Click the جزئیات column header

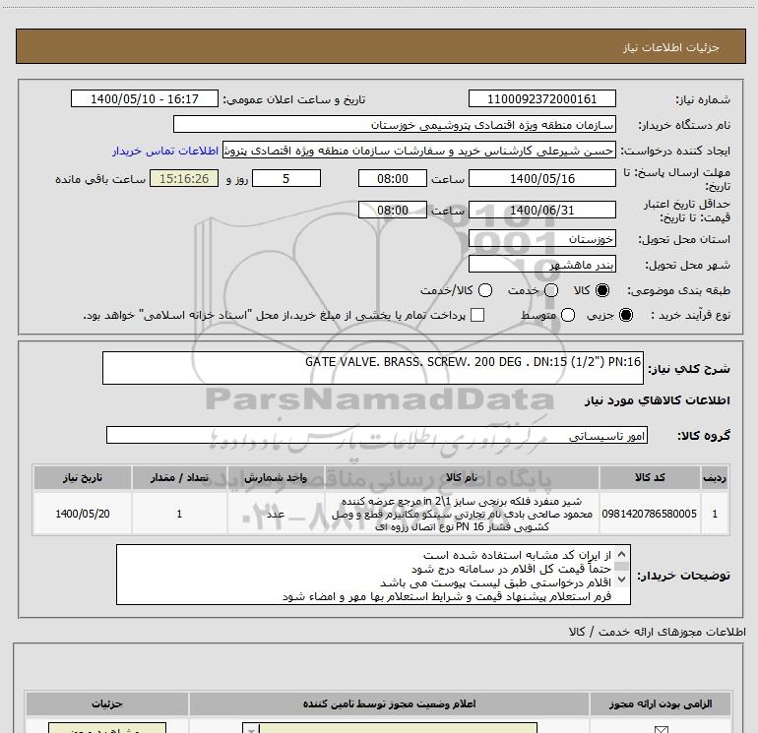107,703
